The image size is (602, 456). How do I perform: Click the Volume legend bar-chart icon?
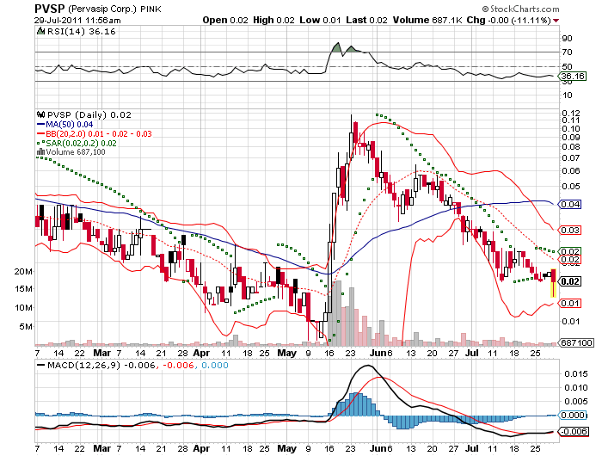pyautogui.click(x=40, y=151)
